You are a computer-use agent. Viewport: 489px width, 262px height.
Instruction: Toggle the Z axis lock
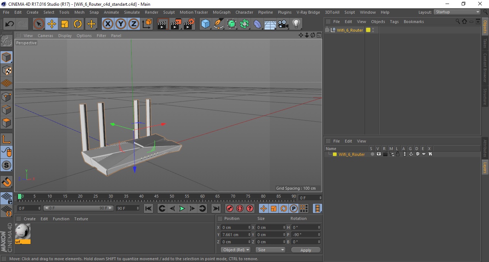[134, 24]
